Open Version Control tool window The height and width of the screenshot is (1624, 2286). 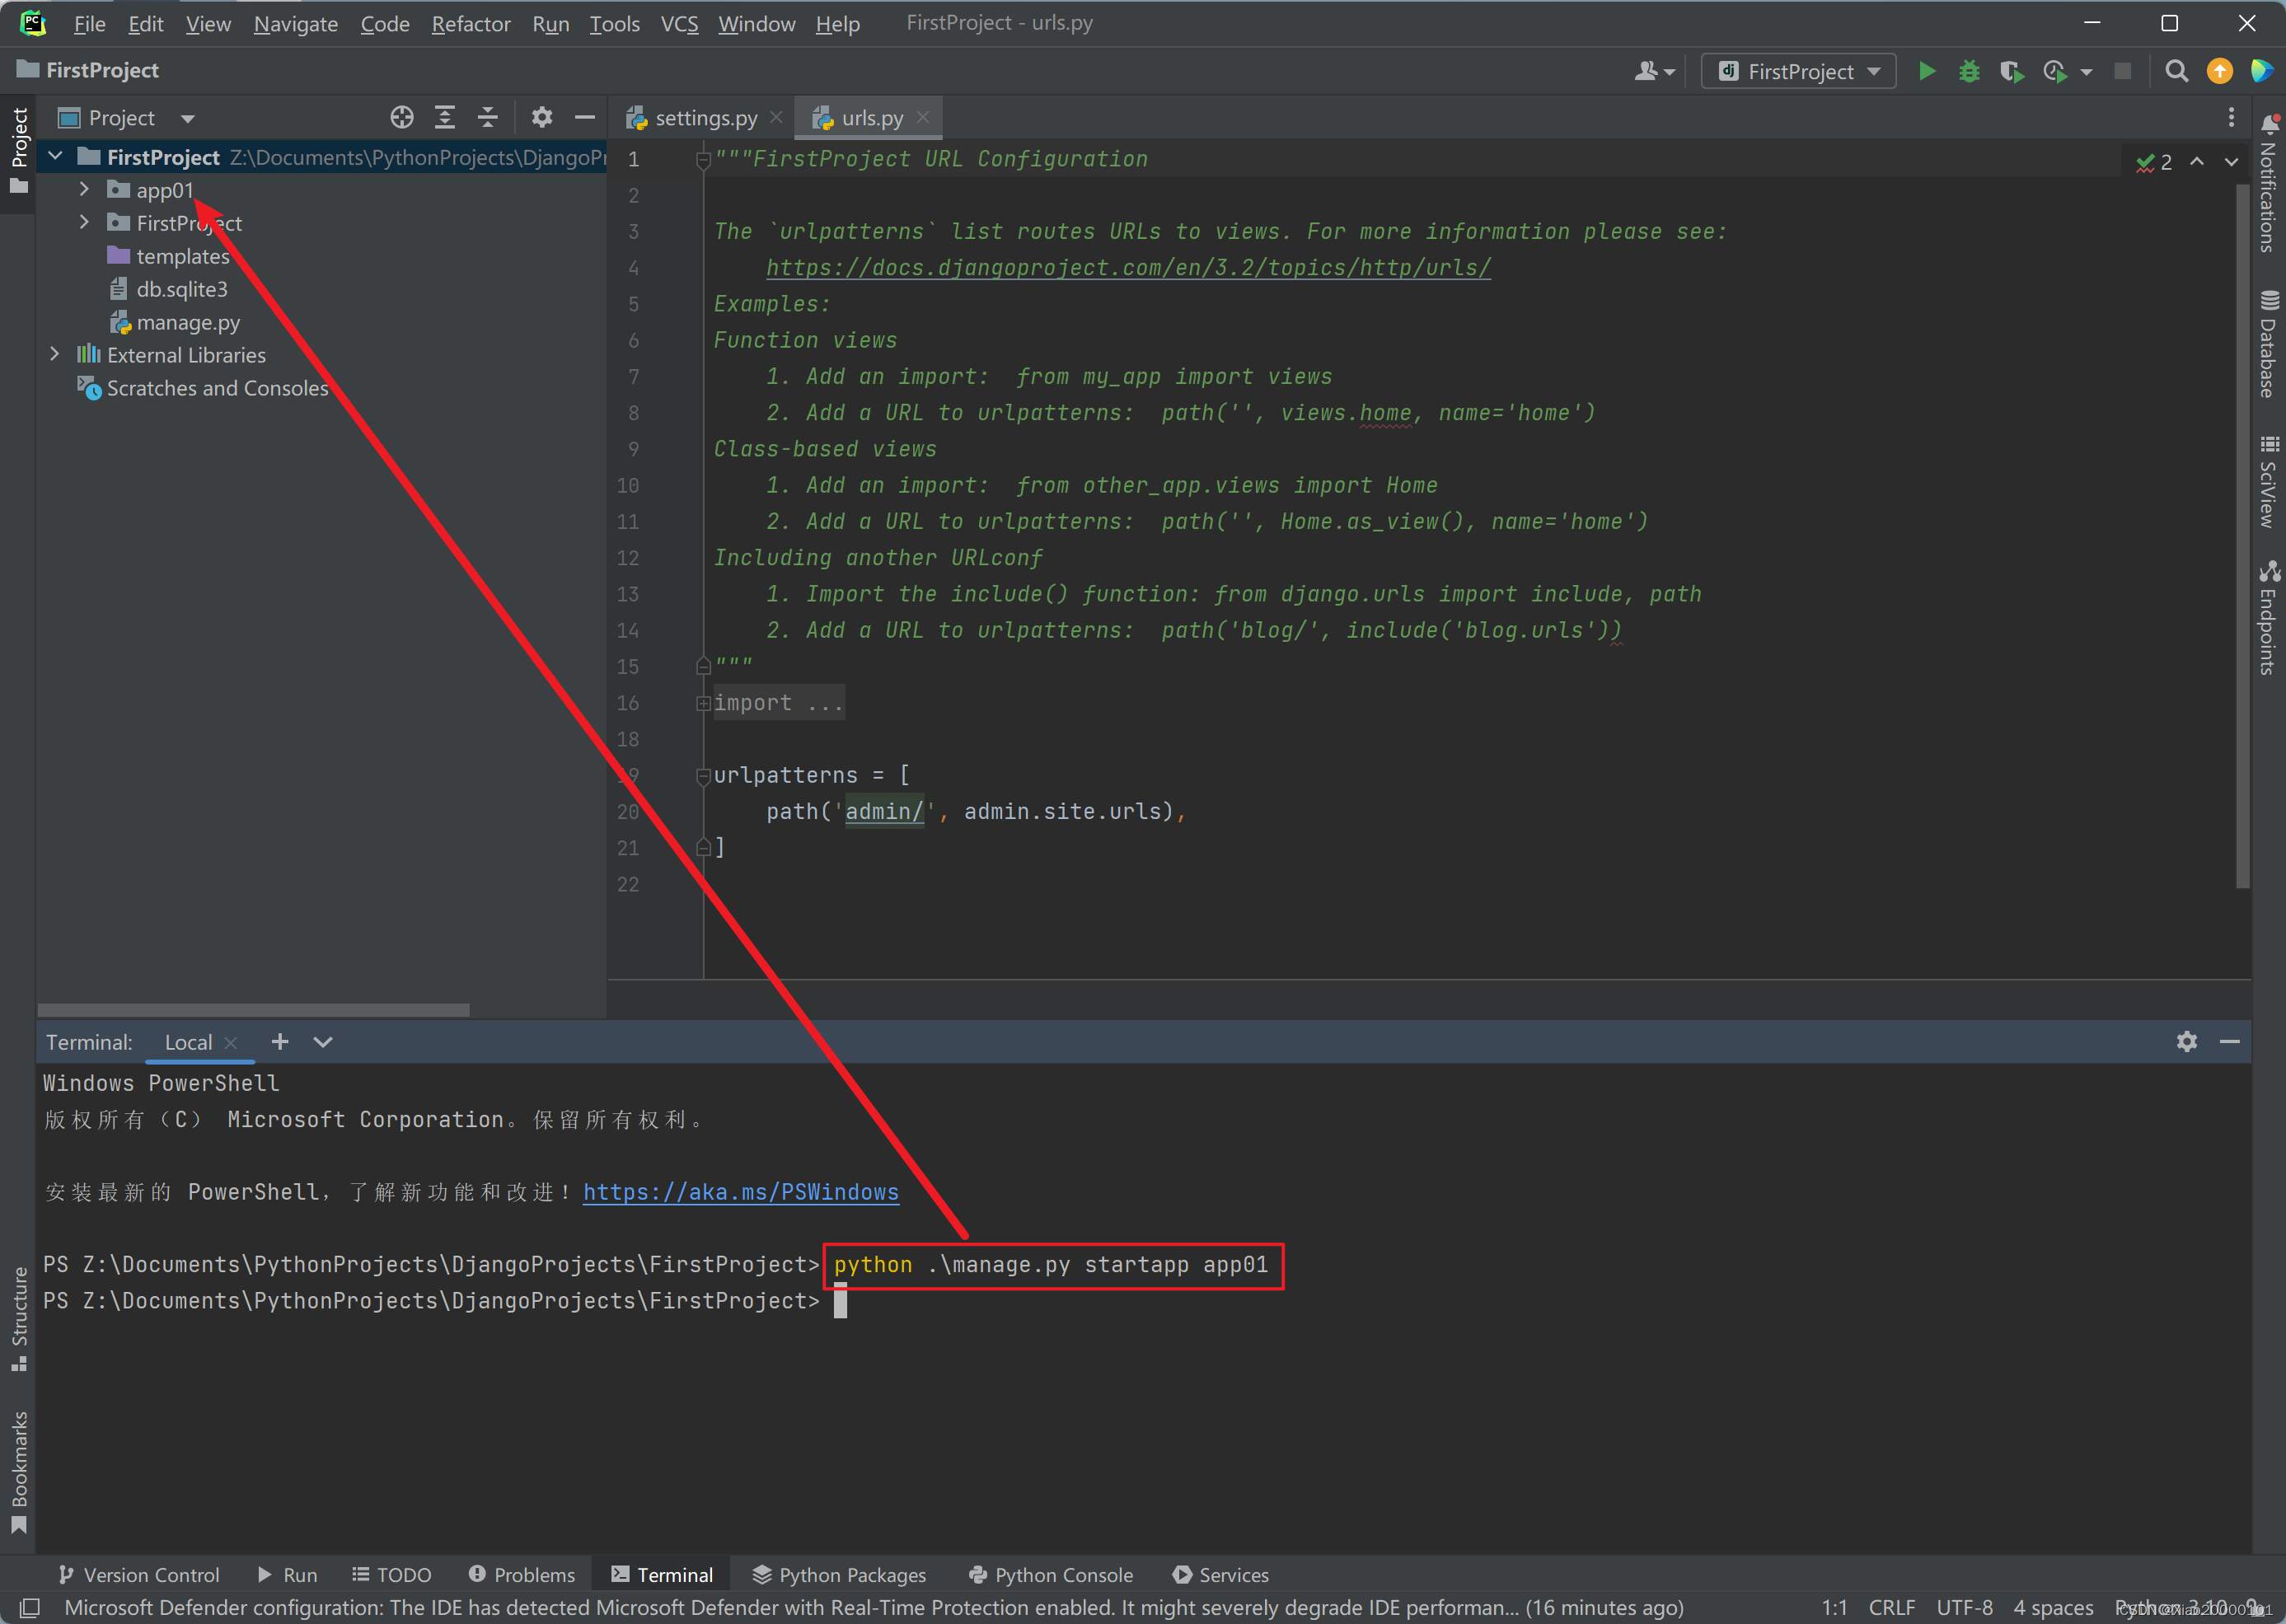pyautogui.click(x=139, y=1574)
